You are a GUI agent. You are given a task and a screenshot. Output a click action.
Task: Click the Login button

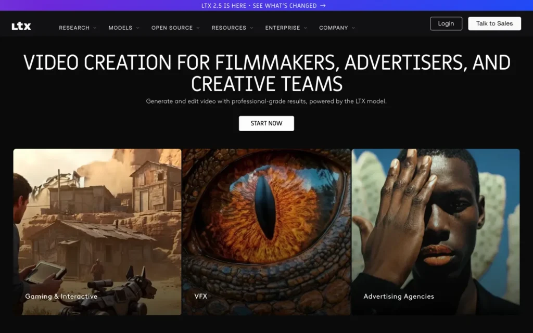[x=446, y=23]
